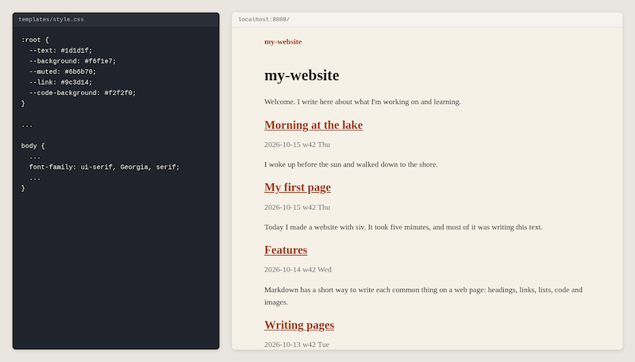Click the large my-website page heading

pyautogui.click(x=302, y=75)
